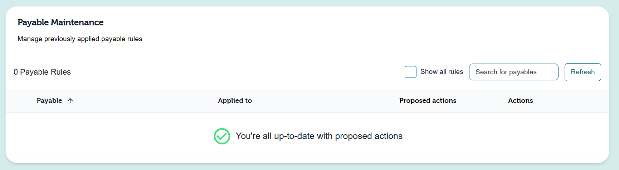Screen dimensions: 619x170
Task: Select the Payable Maintenance heading
Action: 60,22
